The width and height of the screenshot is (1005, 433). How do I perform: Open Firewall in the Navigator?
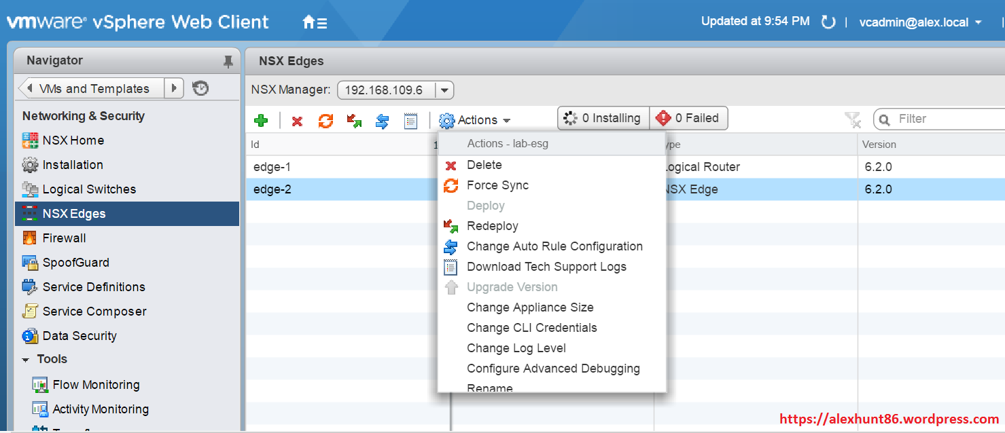[64, 238]
